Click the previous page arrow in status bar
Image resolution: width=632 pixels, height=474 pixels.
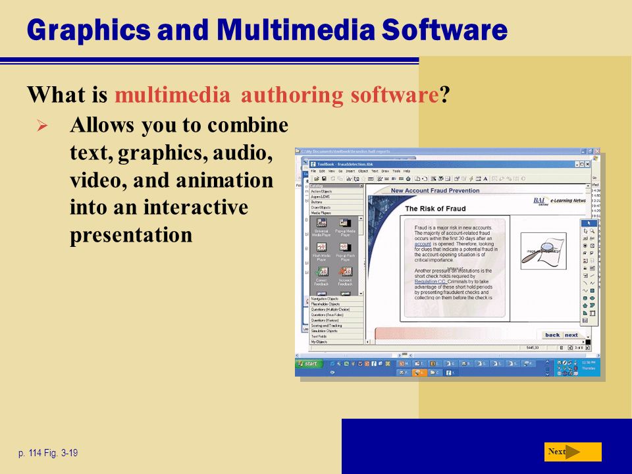(x=570, y=348)
